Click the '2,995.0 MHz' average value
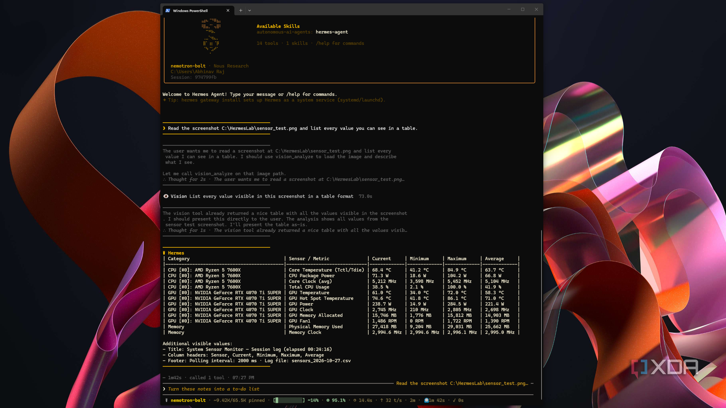726x408 pixels. pos(499,333)
